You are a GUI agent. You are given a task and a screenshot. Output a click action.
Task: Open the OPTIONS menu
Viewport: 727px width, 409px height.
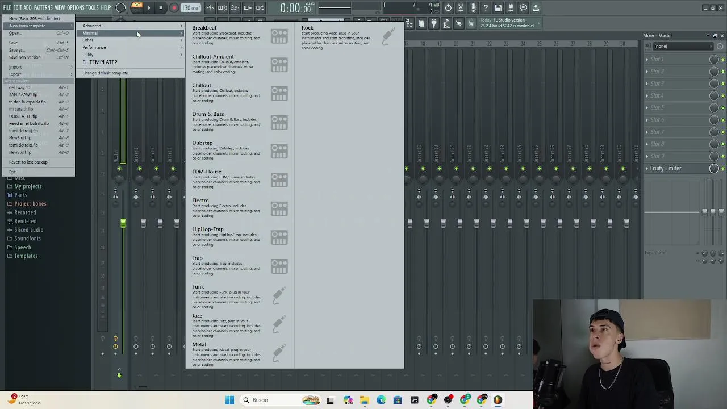pos(76,7)
